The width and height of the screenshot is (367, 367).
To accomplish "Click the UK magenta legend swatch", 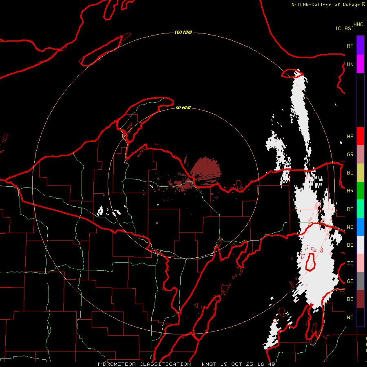I will tap(360, 64).
